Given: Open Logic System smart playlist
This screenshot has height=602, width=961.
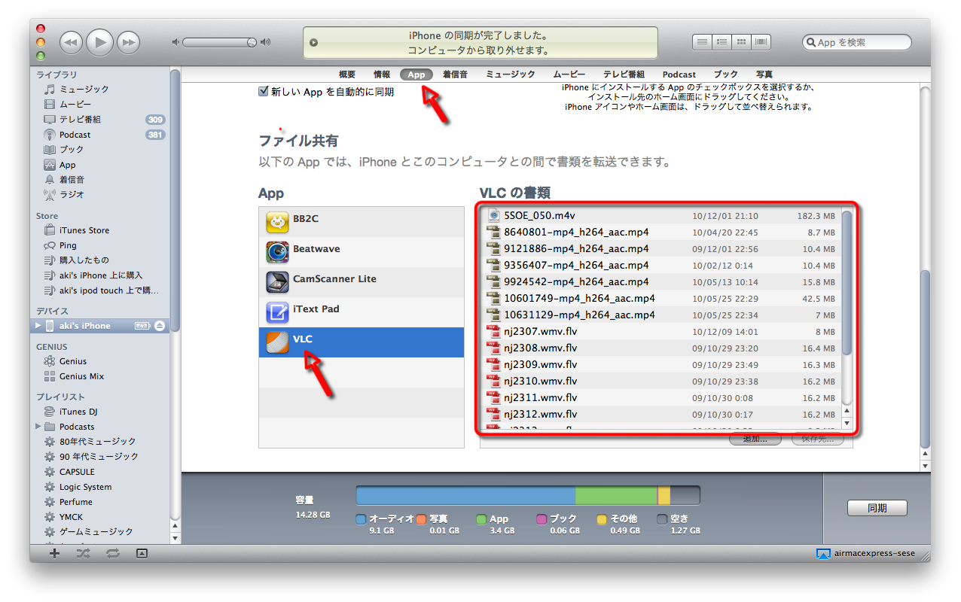Looking at the screenshot, I should tap(86, 487).
